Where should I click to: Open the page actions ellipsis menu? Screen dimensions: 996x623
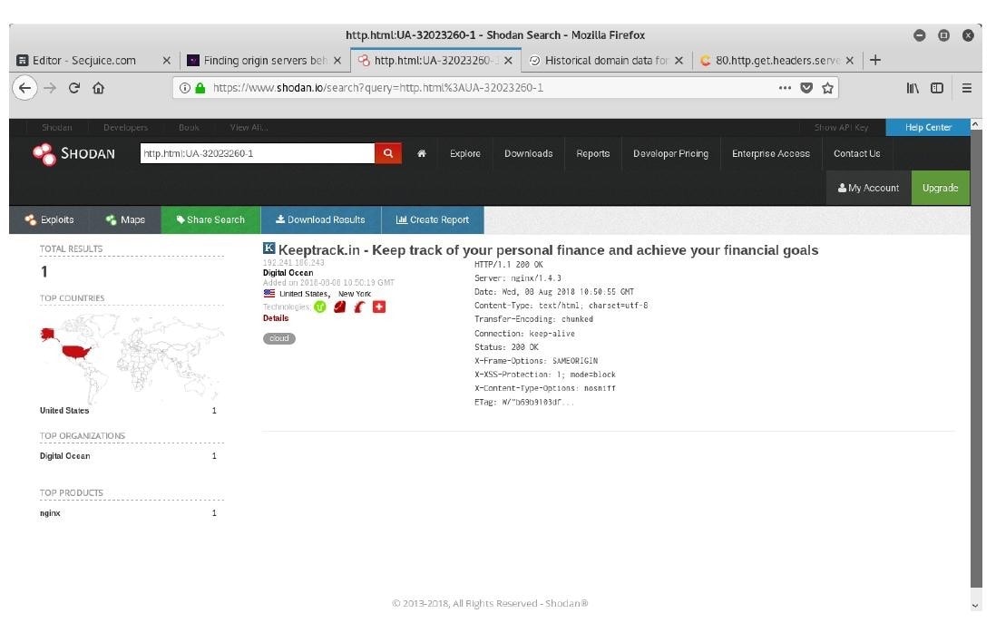pos(785,88)
